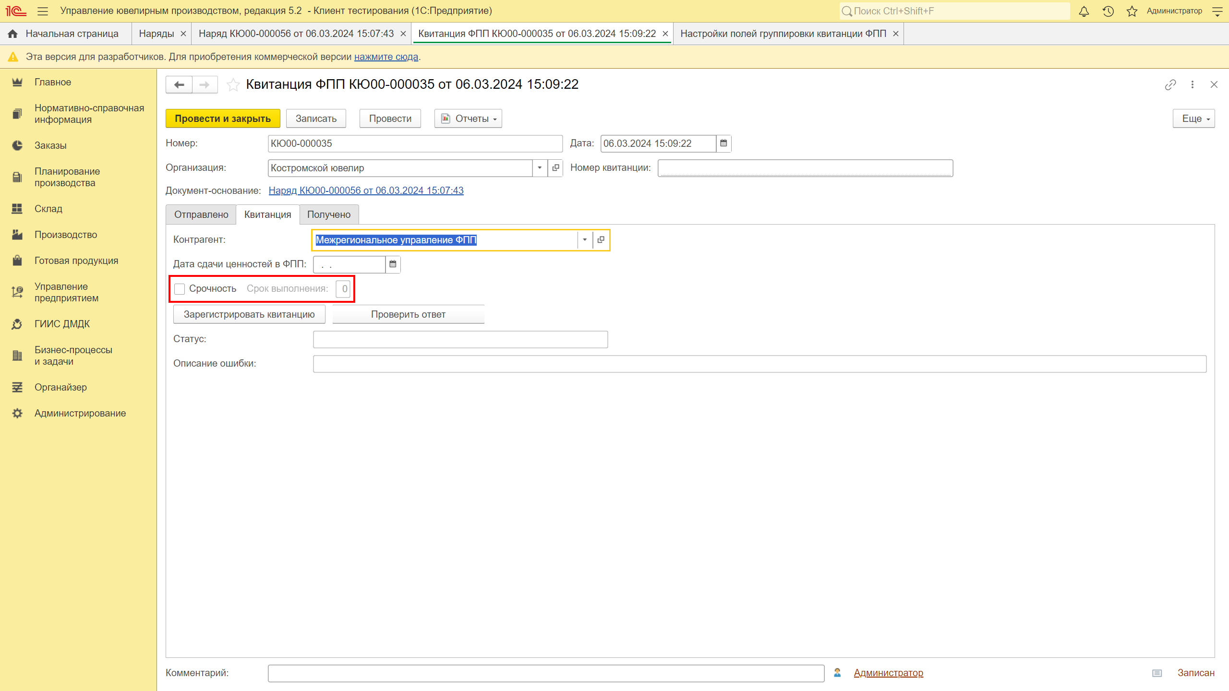Image resolution: width=1229 pixels, height=691 pixels.
Task: Switch to Наряды window tab
Action: 157,34
